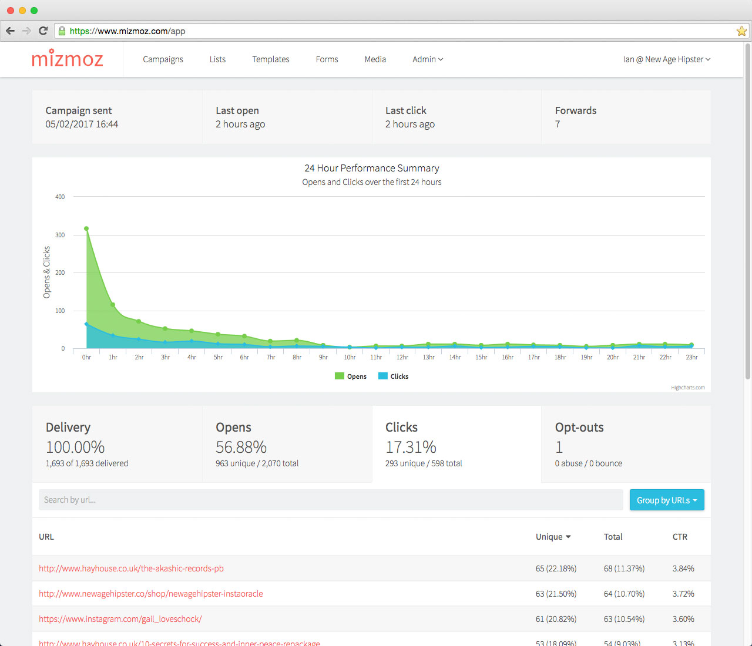Click the Highcharts.com credit

tap(688, 388)
